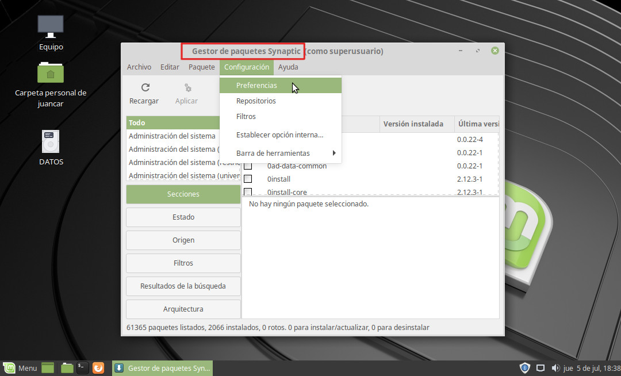Screen dimensions: 621x376
Task: Select Preferencias from the Configuración menu
Action: pos(256,86)
